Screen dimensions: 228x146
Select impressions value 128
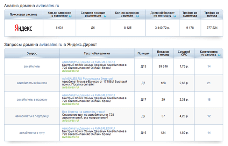[163, 83]
